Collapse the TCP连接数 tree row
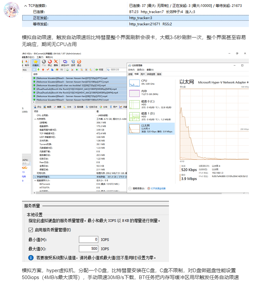Viewport: 261px width, 283px height. point(25,6)
